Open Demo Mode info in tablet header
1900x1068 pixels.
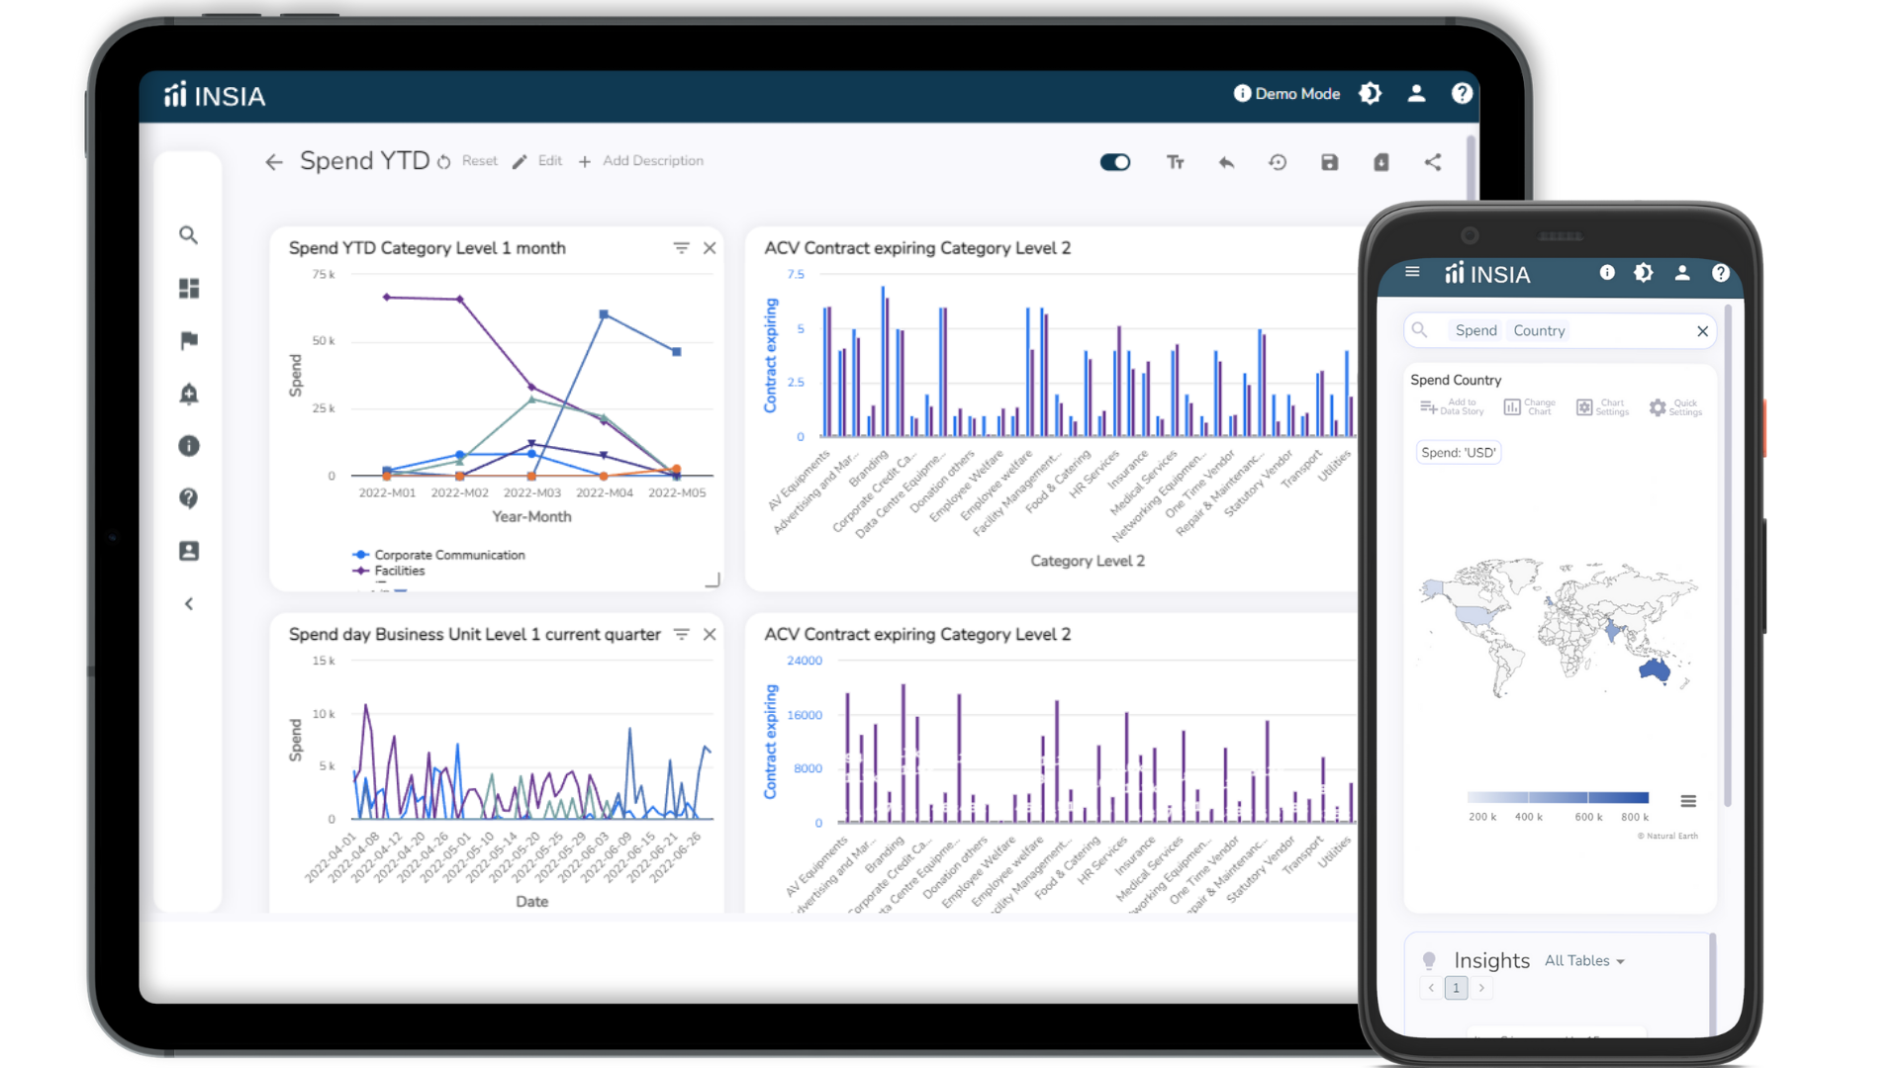pyautogui.click(x=1286, y=93)
